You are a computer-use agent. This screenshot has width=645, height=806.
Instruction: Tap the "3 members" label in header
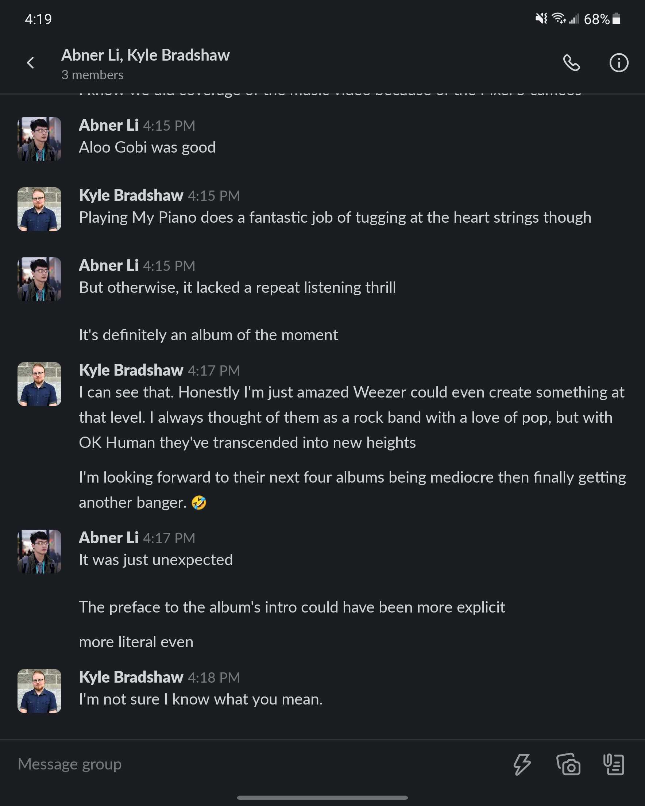(92, 75)
